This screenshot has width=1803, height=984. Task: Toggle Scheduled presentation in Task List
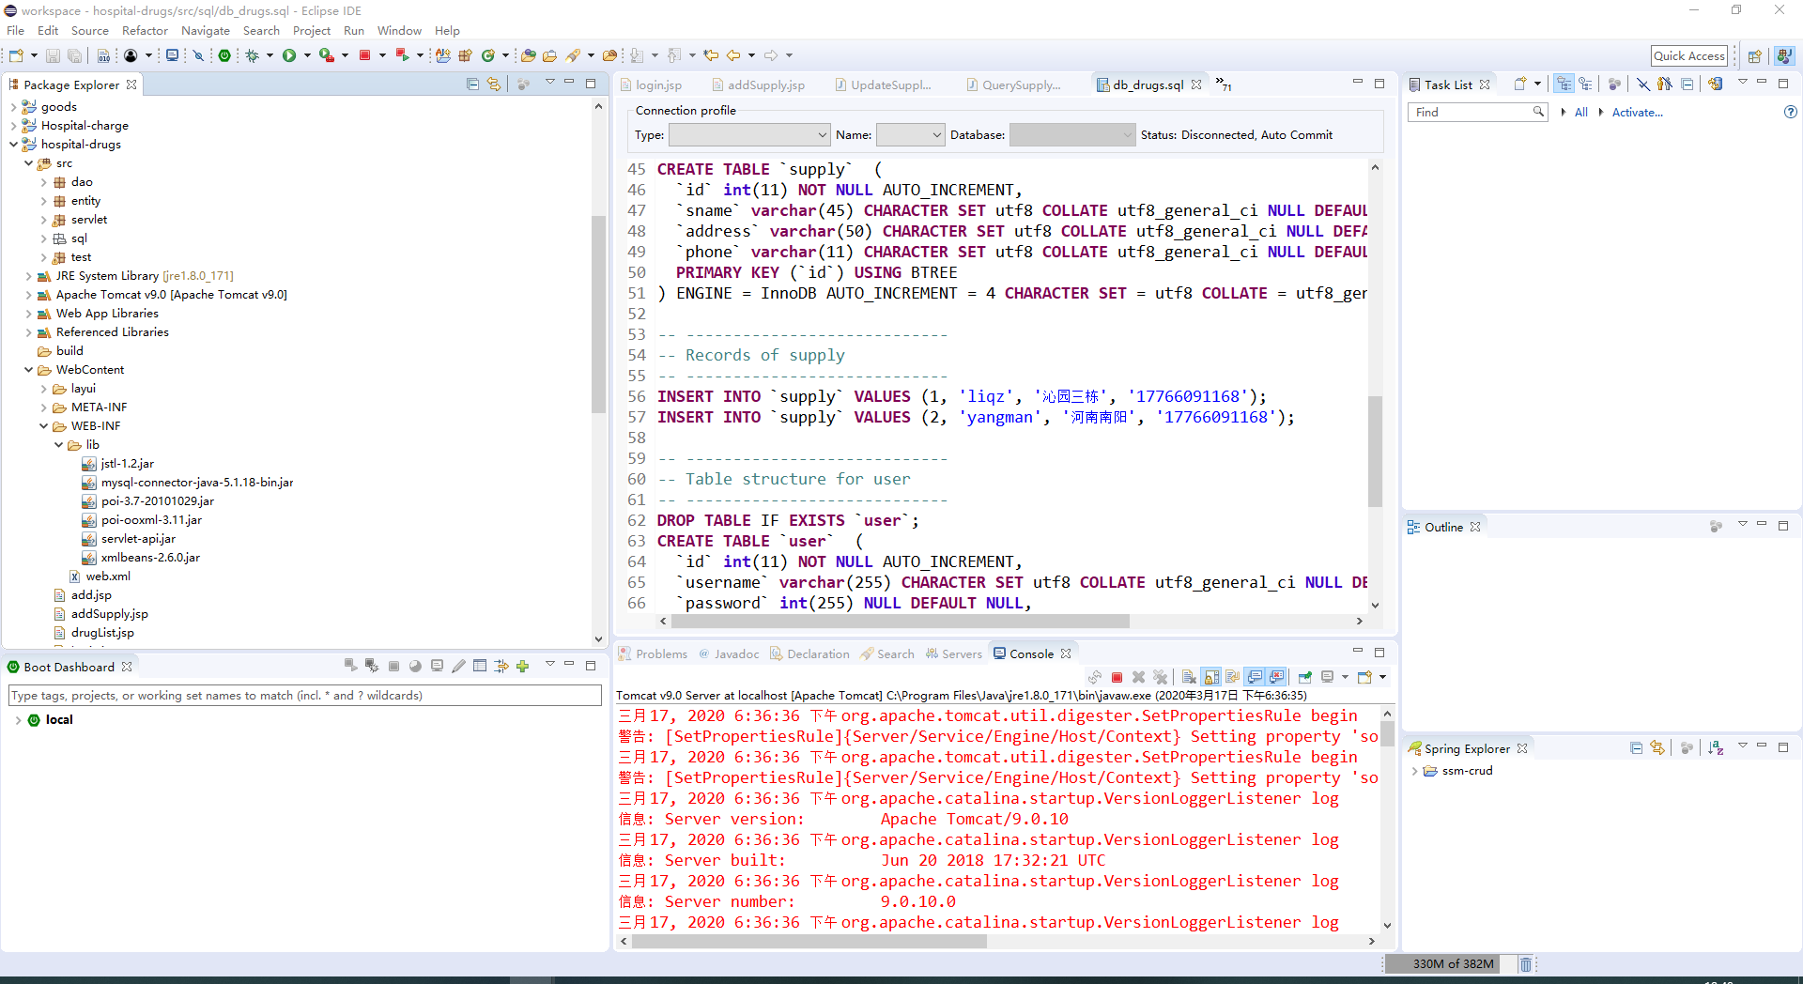coord(1586,85)
